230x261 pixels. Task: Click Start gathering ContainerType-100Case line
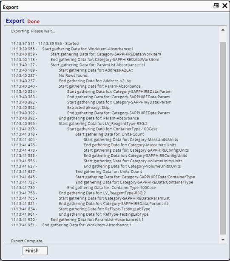point(112,129)
